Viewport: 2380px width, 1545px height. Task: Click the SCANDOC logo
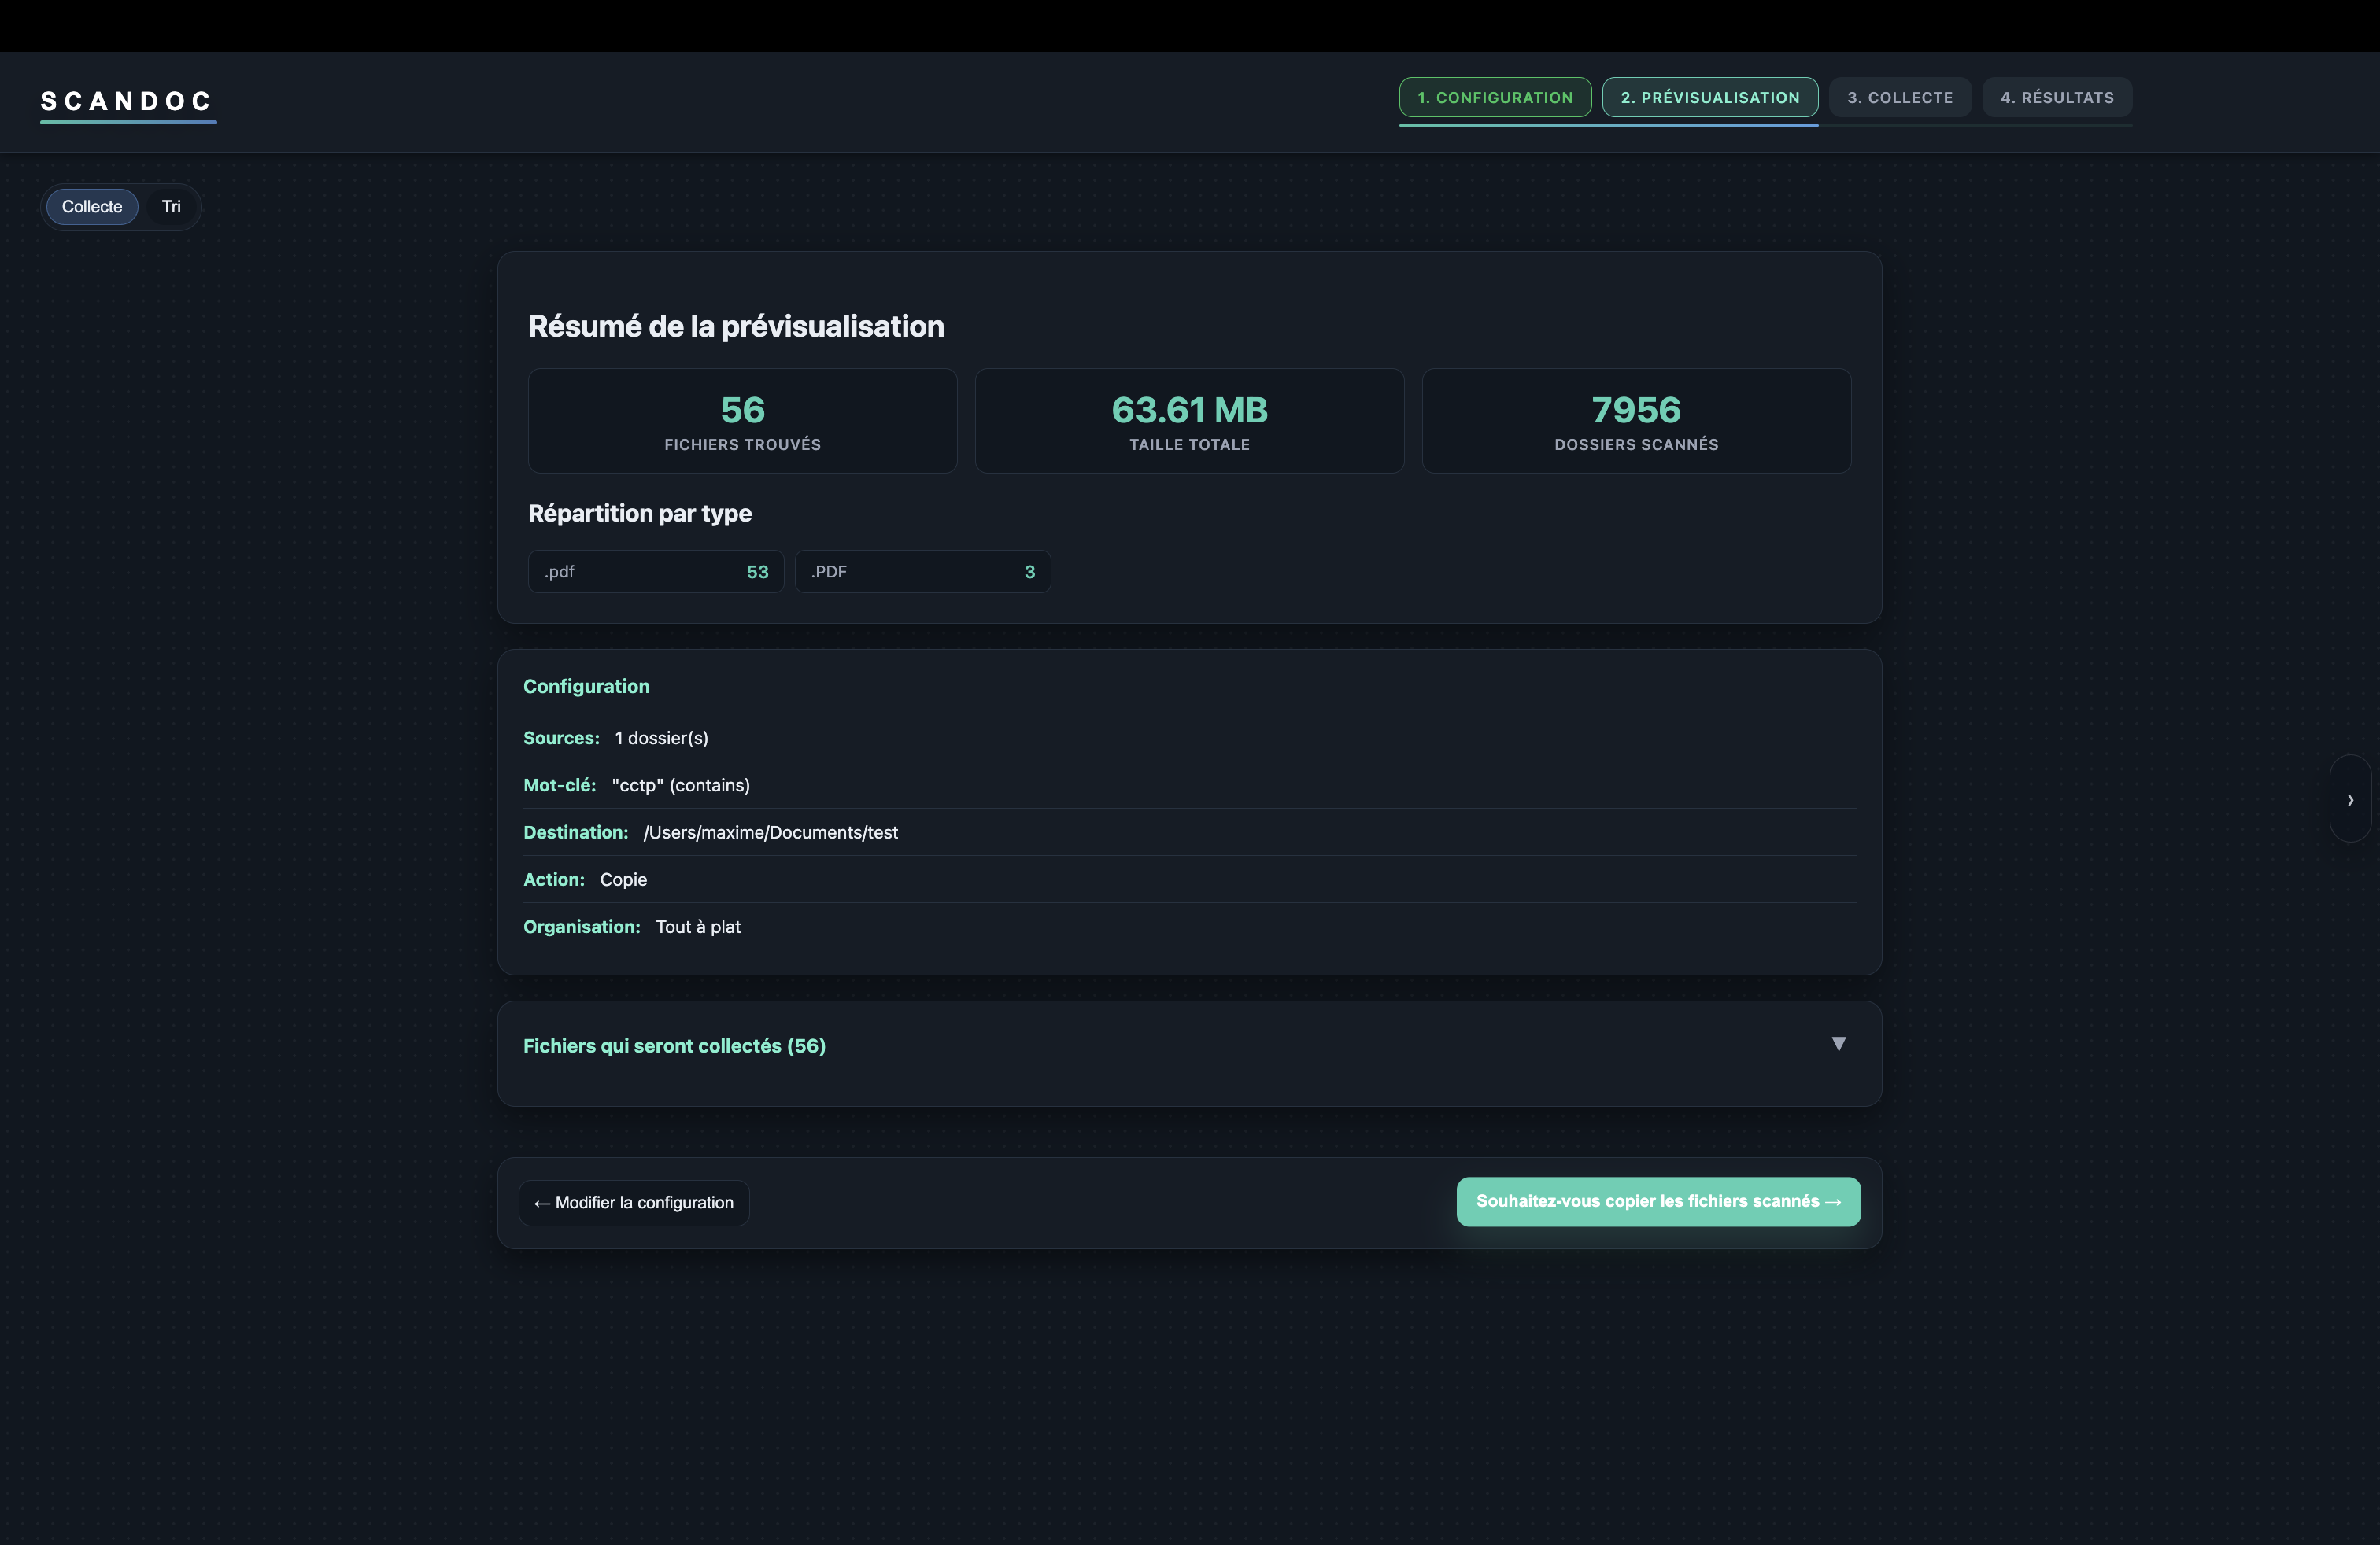[x=127, y=101]
